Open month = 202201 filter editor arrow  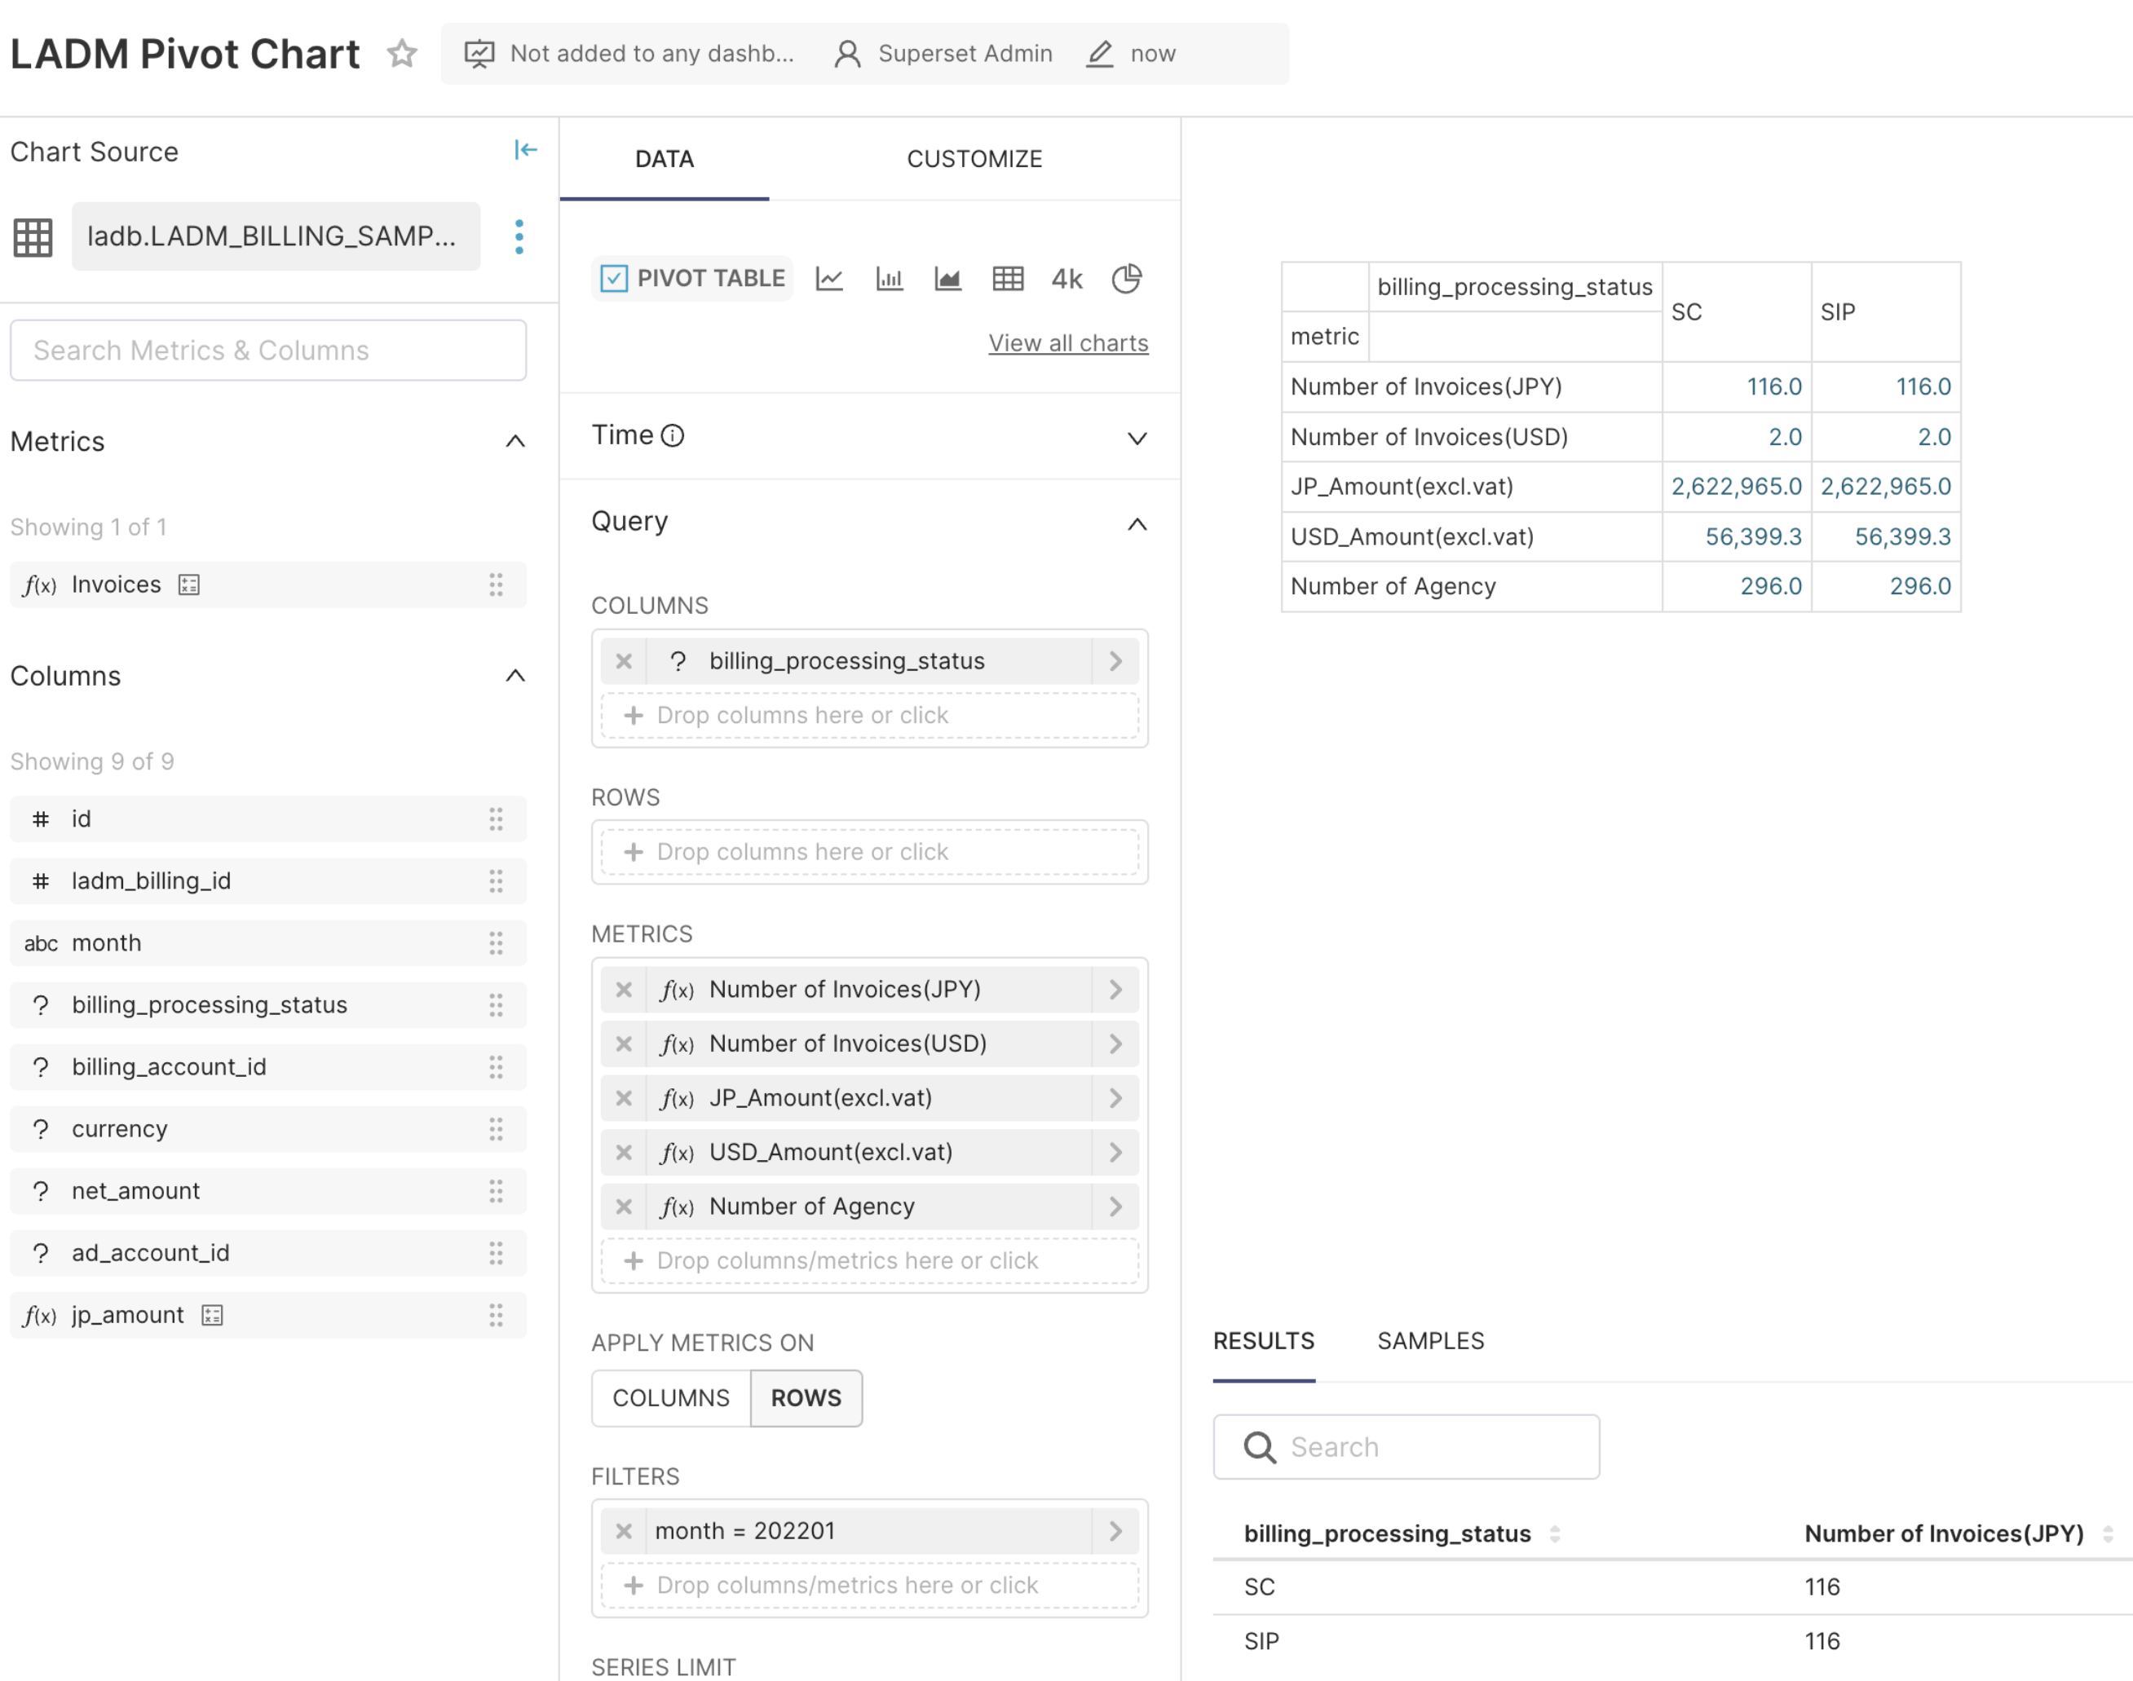[x=1115, y=1531]
